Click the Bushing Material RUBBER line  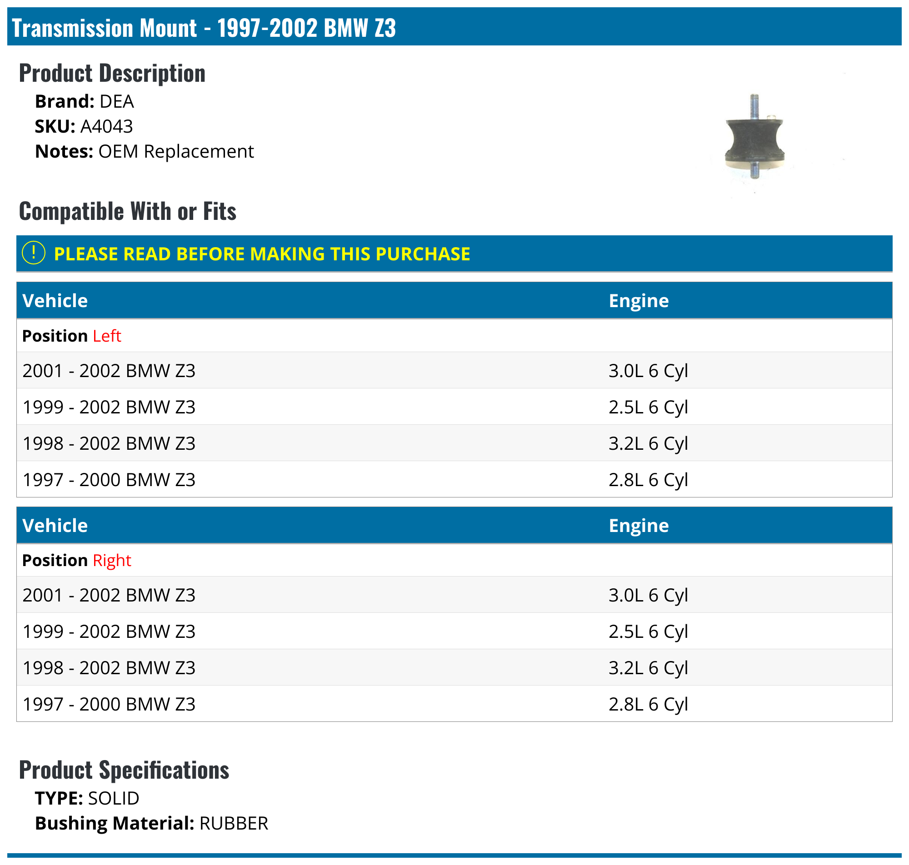click(x=151, y=824)
